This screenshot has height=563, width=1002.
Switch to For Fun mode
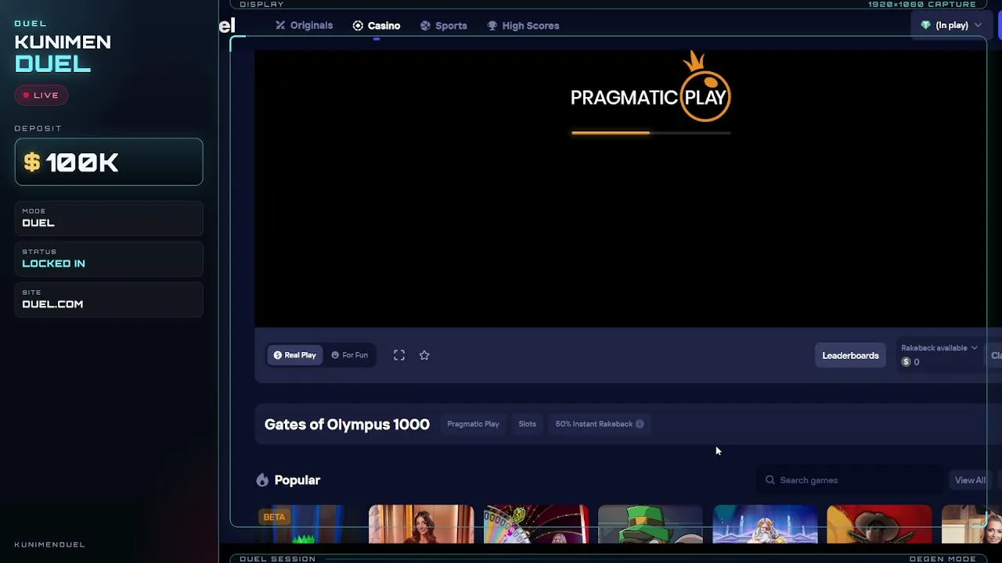[x=349, y=355]
